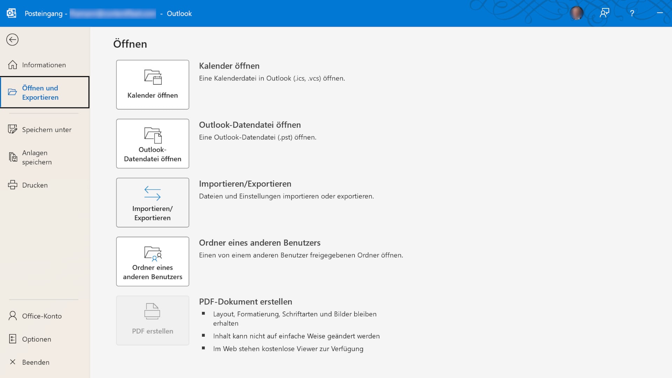This screenshot has width=672, height=378.
Task: Click the PDF-Dokument erstellen heading
Action: tap(246, 302)
